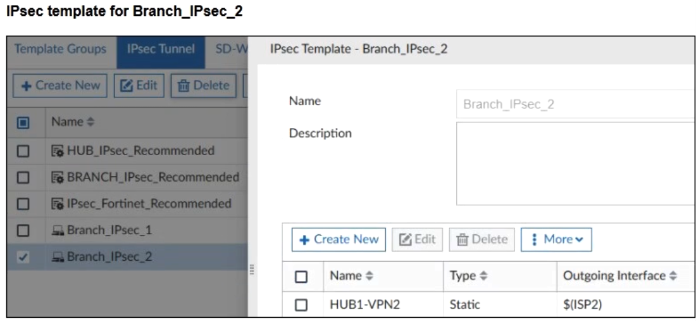This screenshot has width=696, height=321.
Task: Click the BRANCH_IPsec_Recommended template icon
Action: [x=58, y=178]
